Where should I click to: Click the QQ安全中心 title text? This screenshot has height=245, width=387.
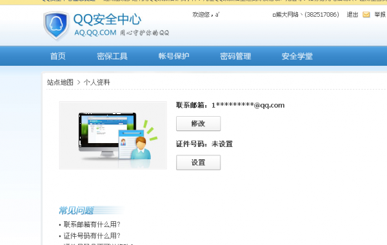pyautogui.click(x=107, y=19)
